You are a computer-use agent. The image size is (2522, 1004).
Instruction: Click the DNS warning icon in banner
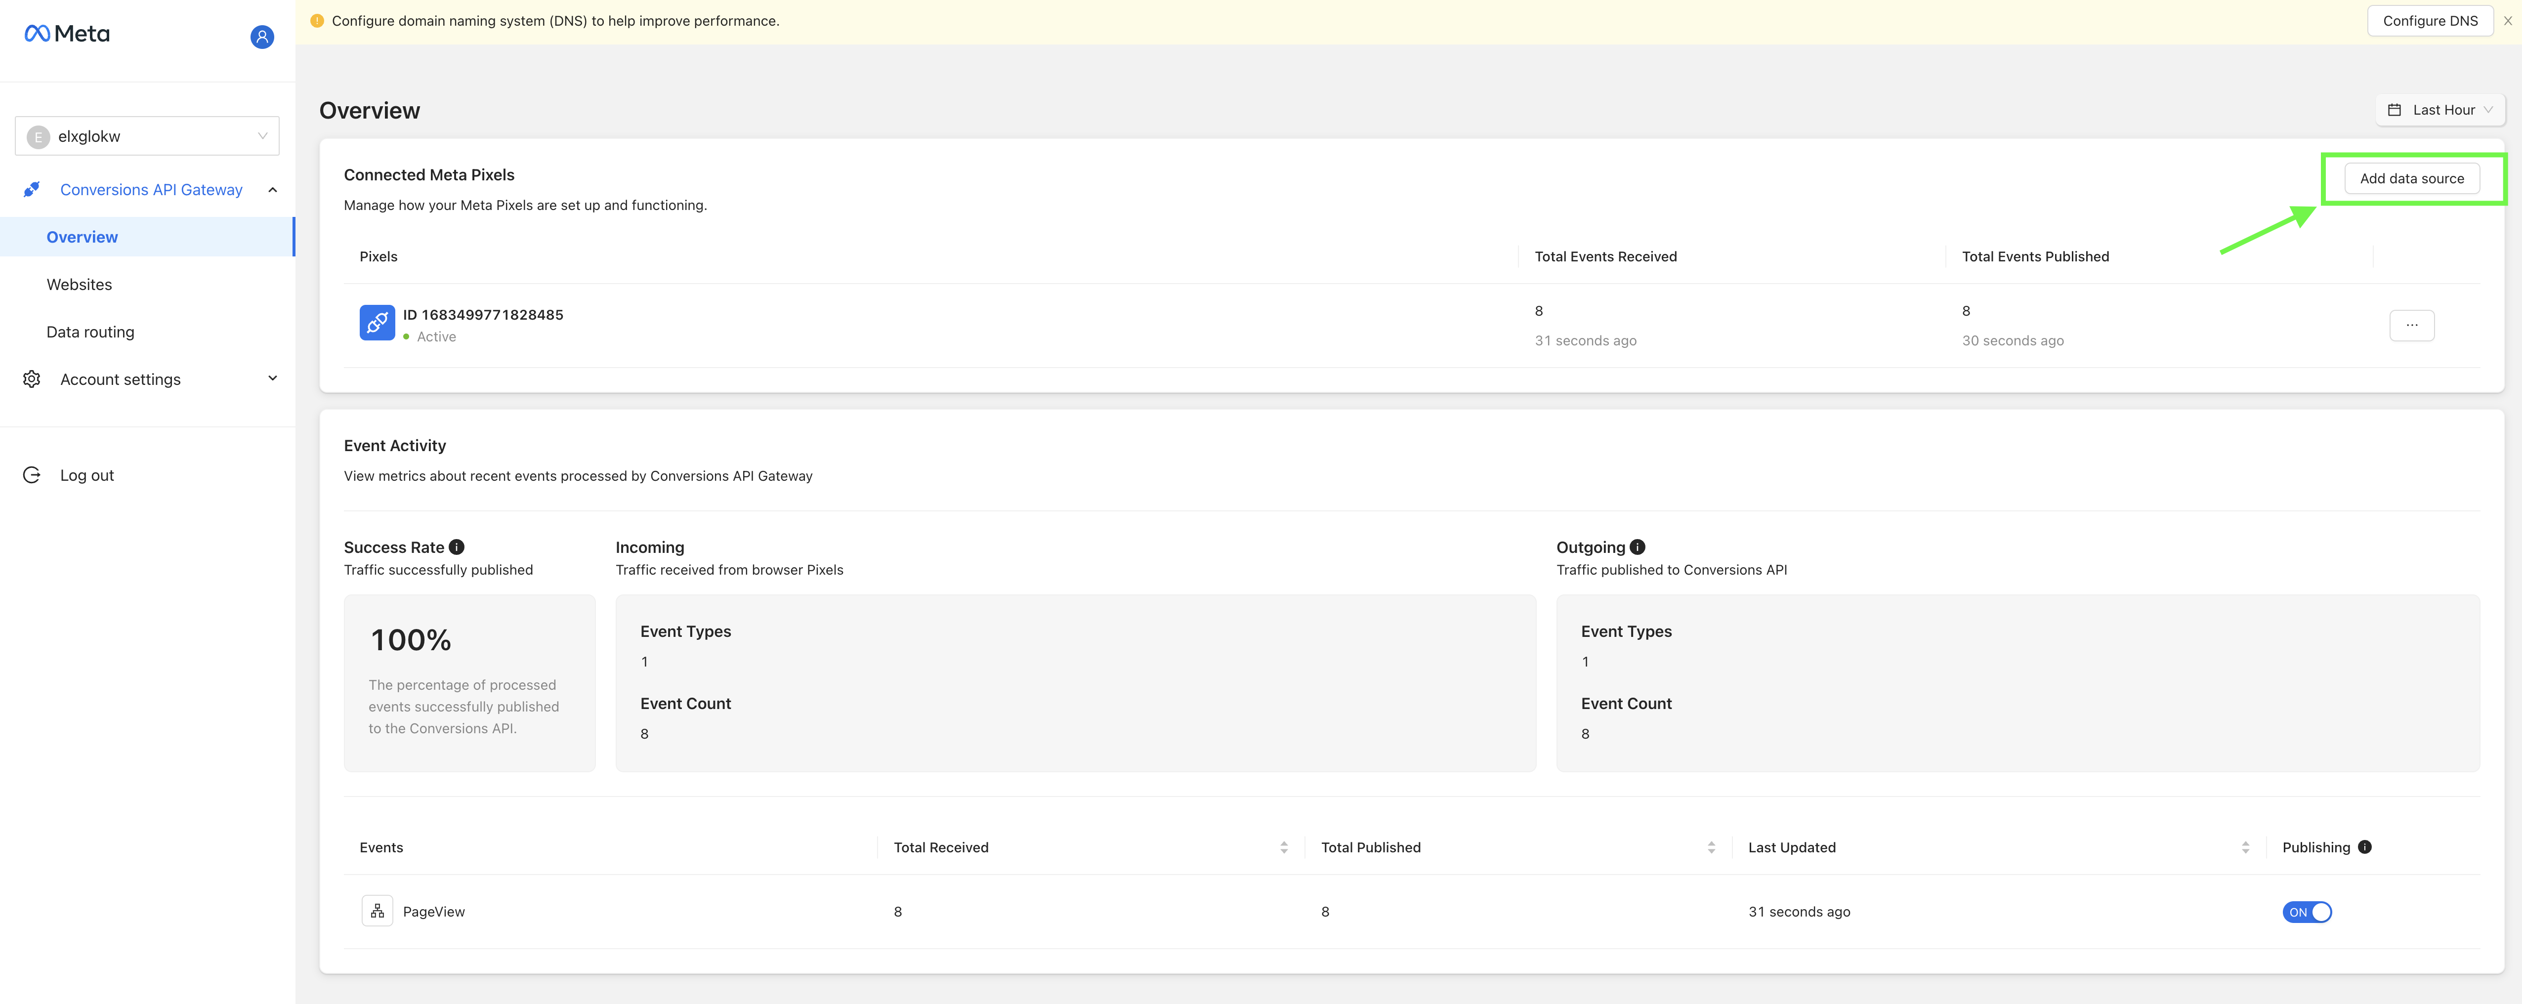[x=317, y=21]
